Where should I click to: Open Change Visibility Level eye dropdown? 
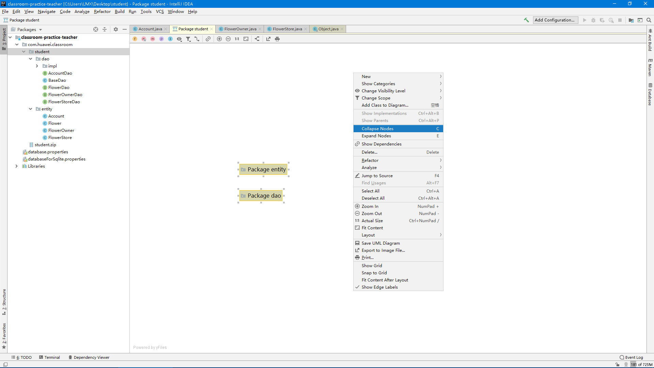179,39
